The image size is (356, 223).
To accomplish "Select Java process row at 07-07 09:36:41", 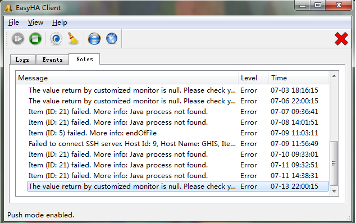I will 178,112.
